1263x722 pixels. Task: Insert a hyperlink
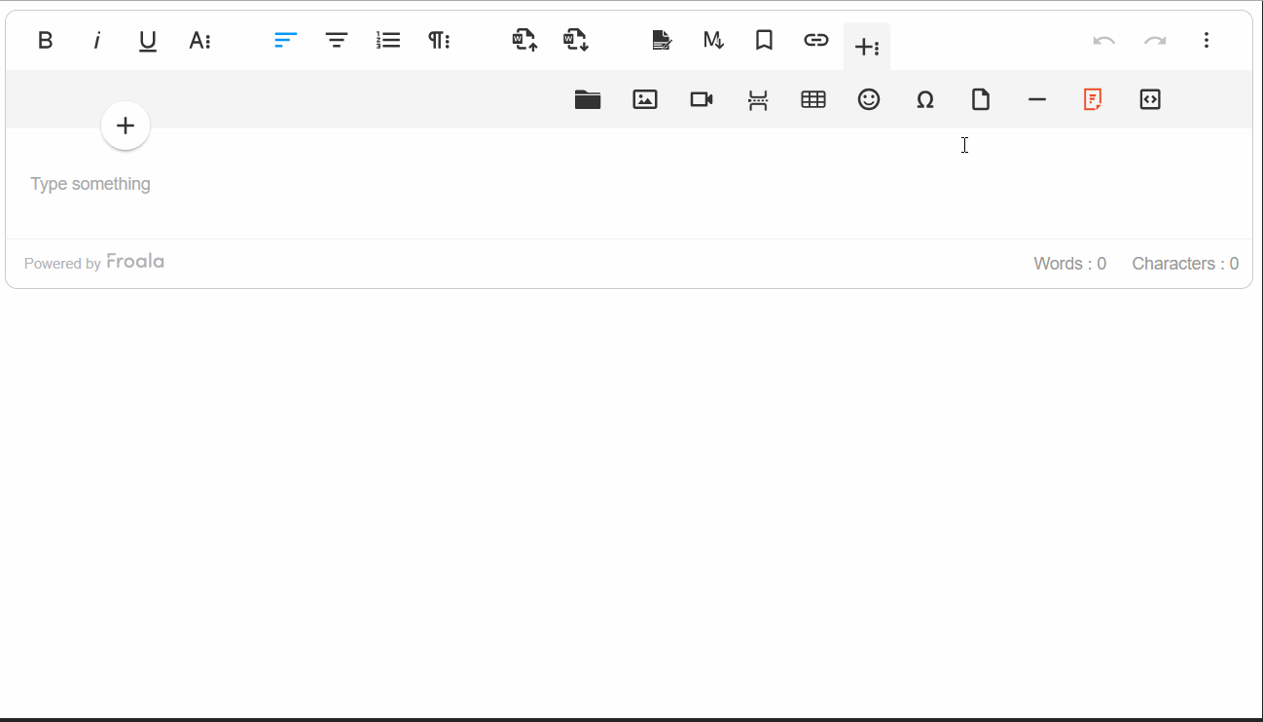pos(815,40)
